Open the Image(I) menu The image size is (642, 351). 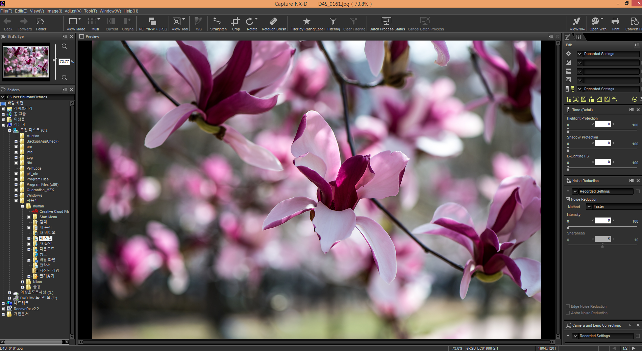[54, 11]
